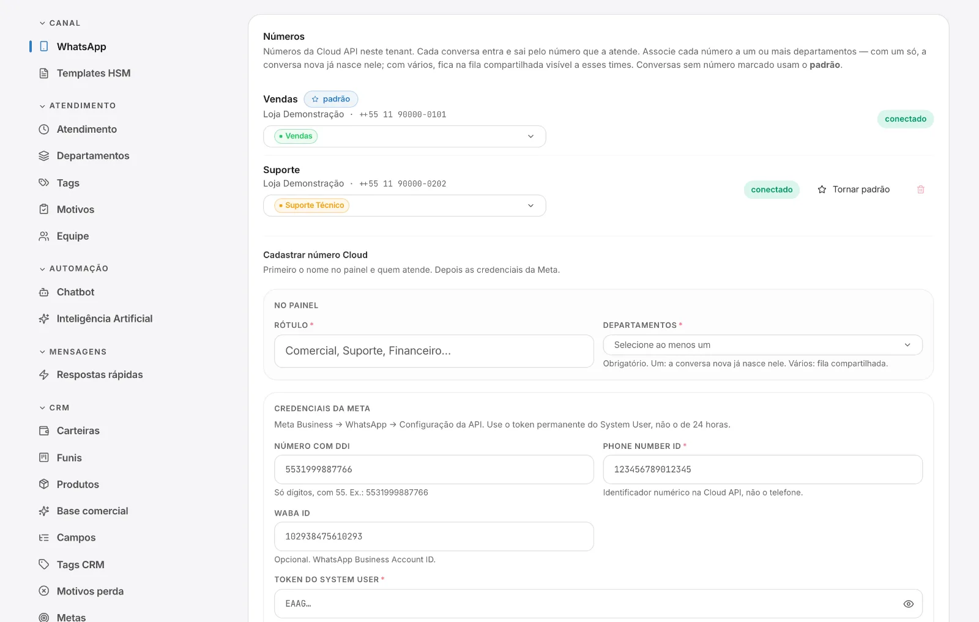
Task: Collapse the MENSAGENS sidebar section
Action: 73,352
